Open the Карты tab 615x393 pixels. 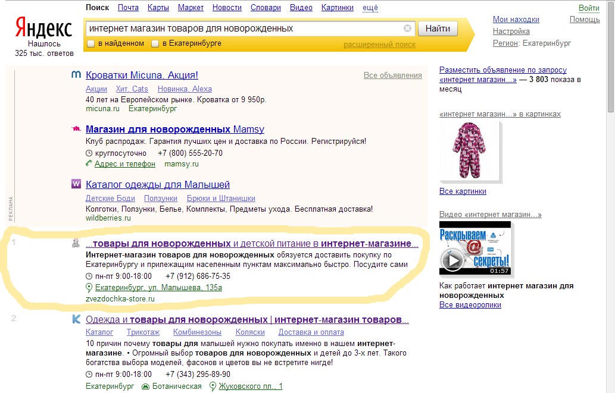point(158,8)
